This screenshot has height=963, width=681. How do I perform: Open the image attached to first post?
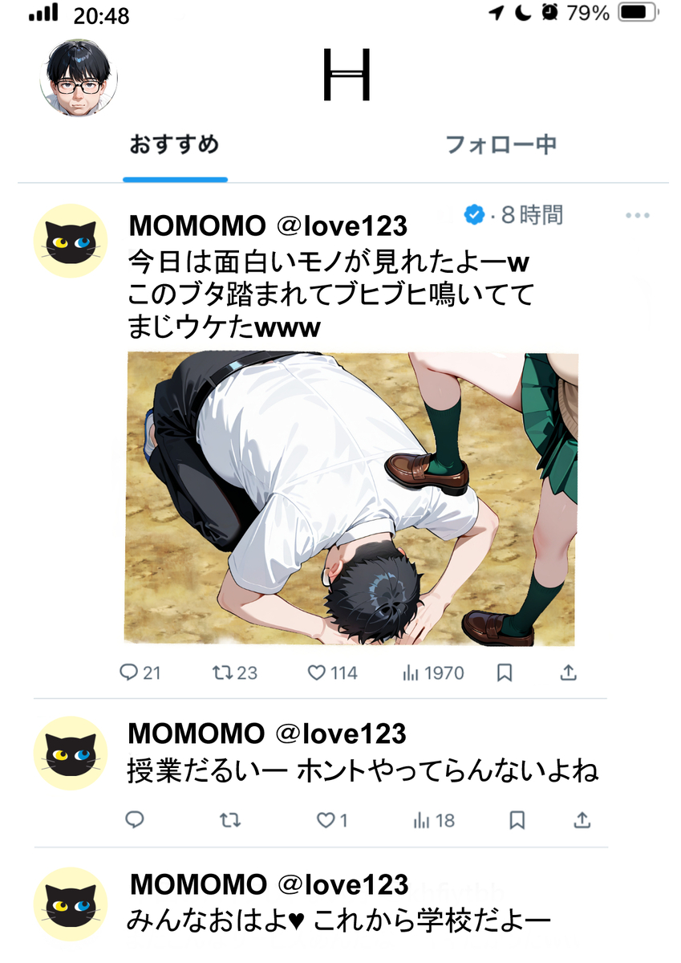tap(351, 498)
